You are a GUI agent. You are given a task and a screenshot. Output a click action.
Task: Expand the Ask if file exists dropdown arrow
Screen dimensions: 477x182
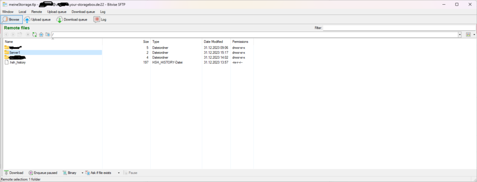119,173
